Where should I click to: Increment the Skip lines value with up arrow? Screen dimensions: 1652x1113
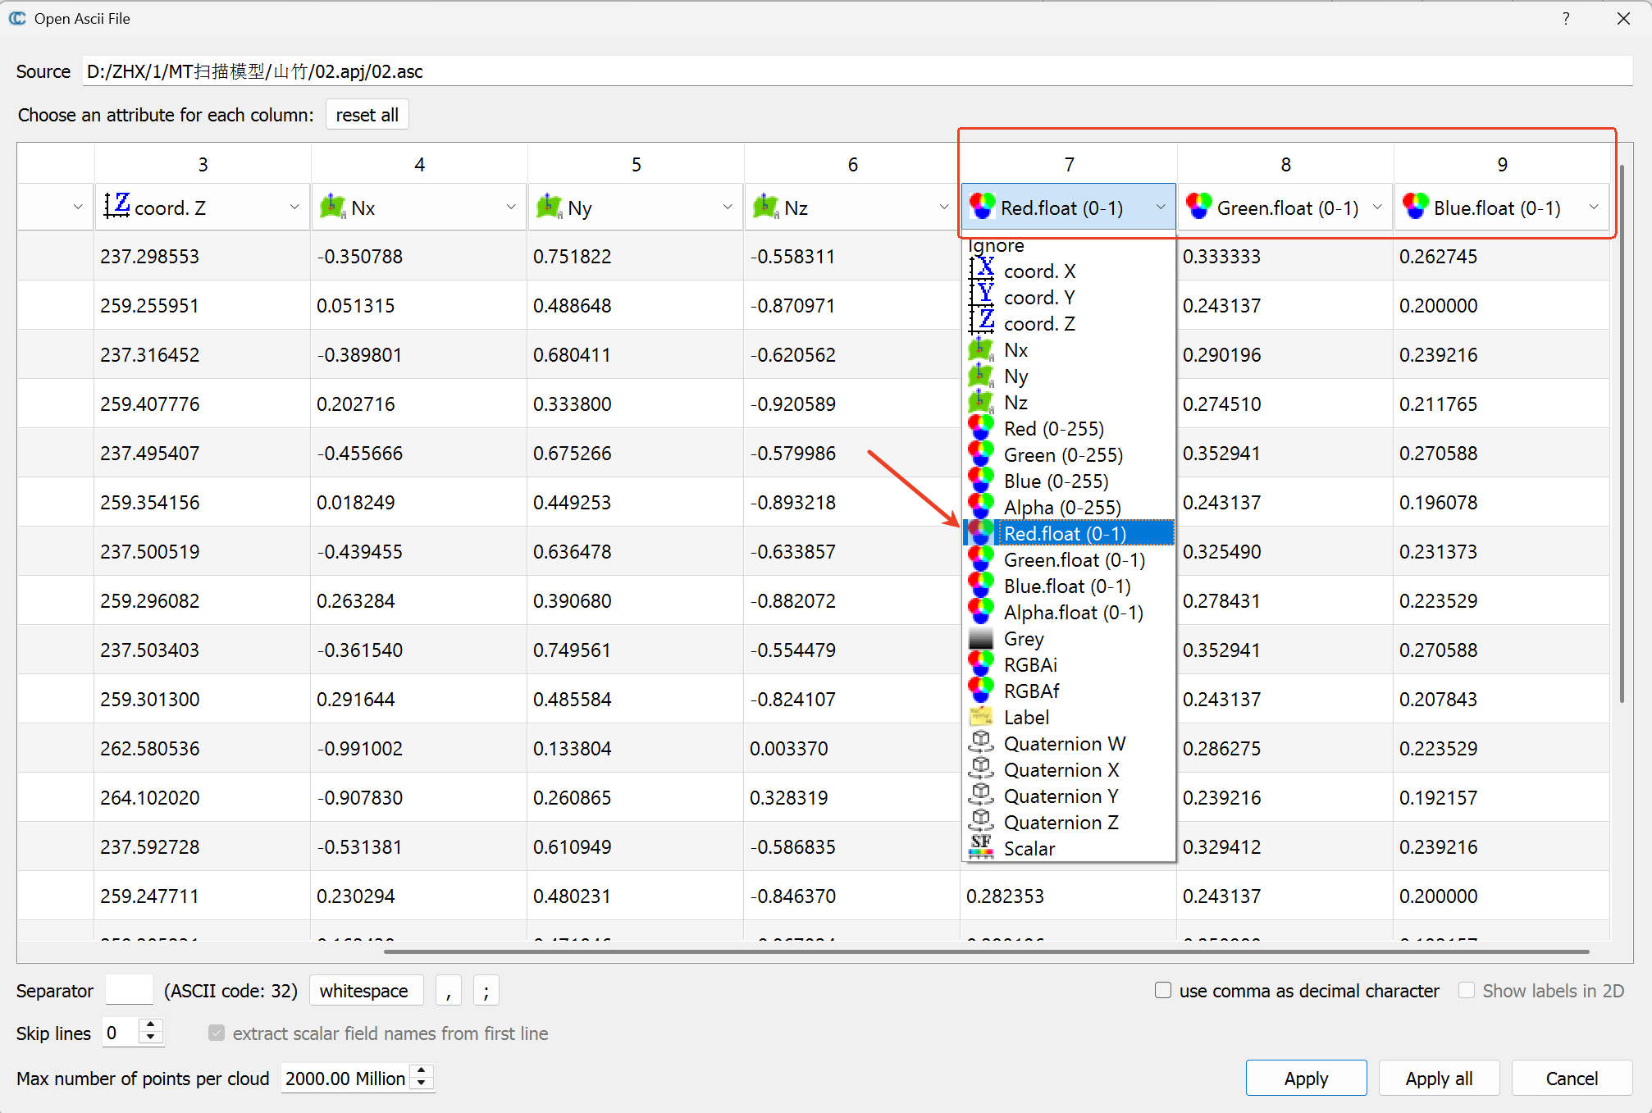pyautogui.click(x=150, y=1025)
